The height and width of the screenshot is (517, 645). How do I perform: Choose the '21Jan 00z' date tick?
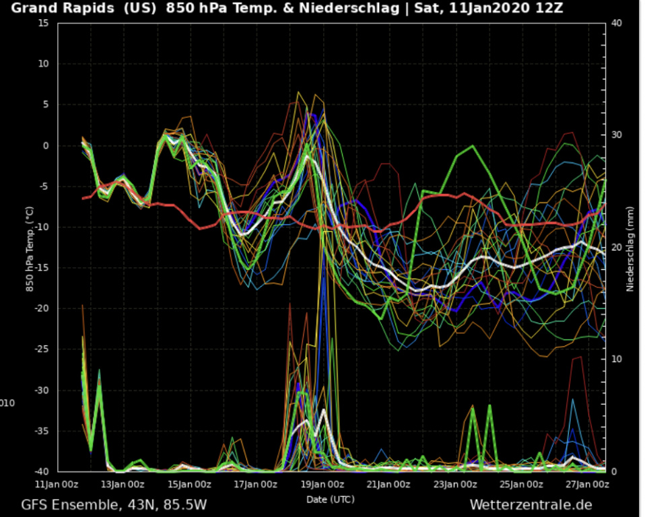click(390, 483)
